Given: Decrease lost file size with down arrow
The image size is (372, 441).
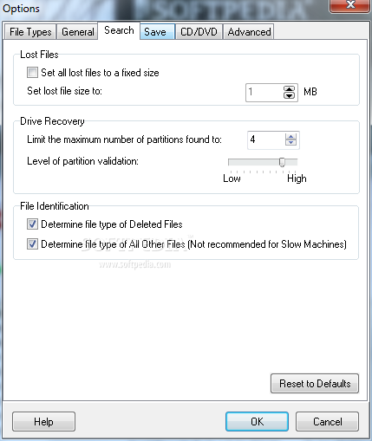Looking at the screenshot, I should 289,95.
